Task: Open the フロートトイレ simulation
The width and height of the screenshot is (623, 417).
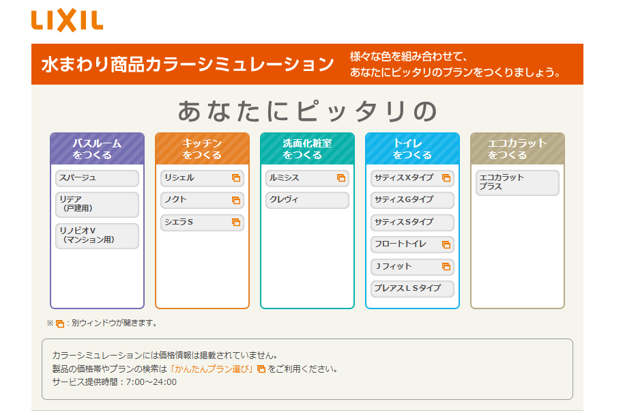Action: tap(412, 244)
